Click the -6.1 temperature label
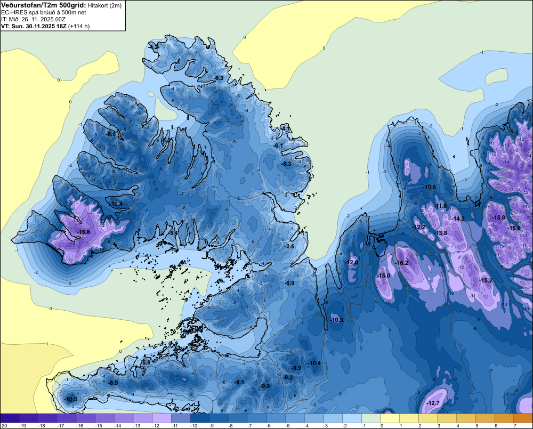This screenshot has width=533, height=429. click(278, 145)
